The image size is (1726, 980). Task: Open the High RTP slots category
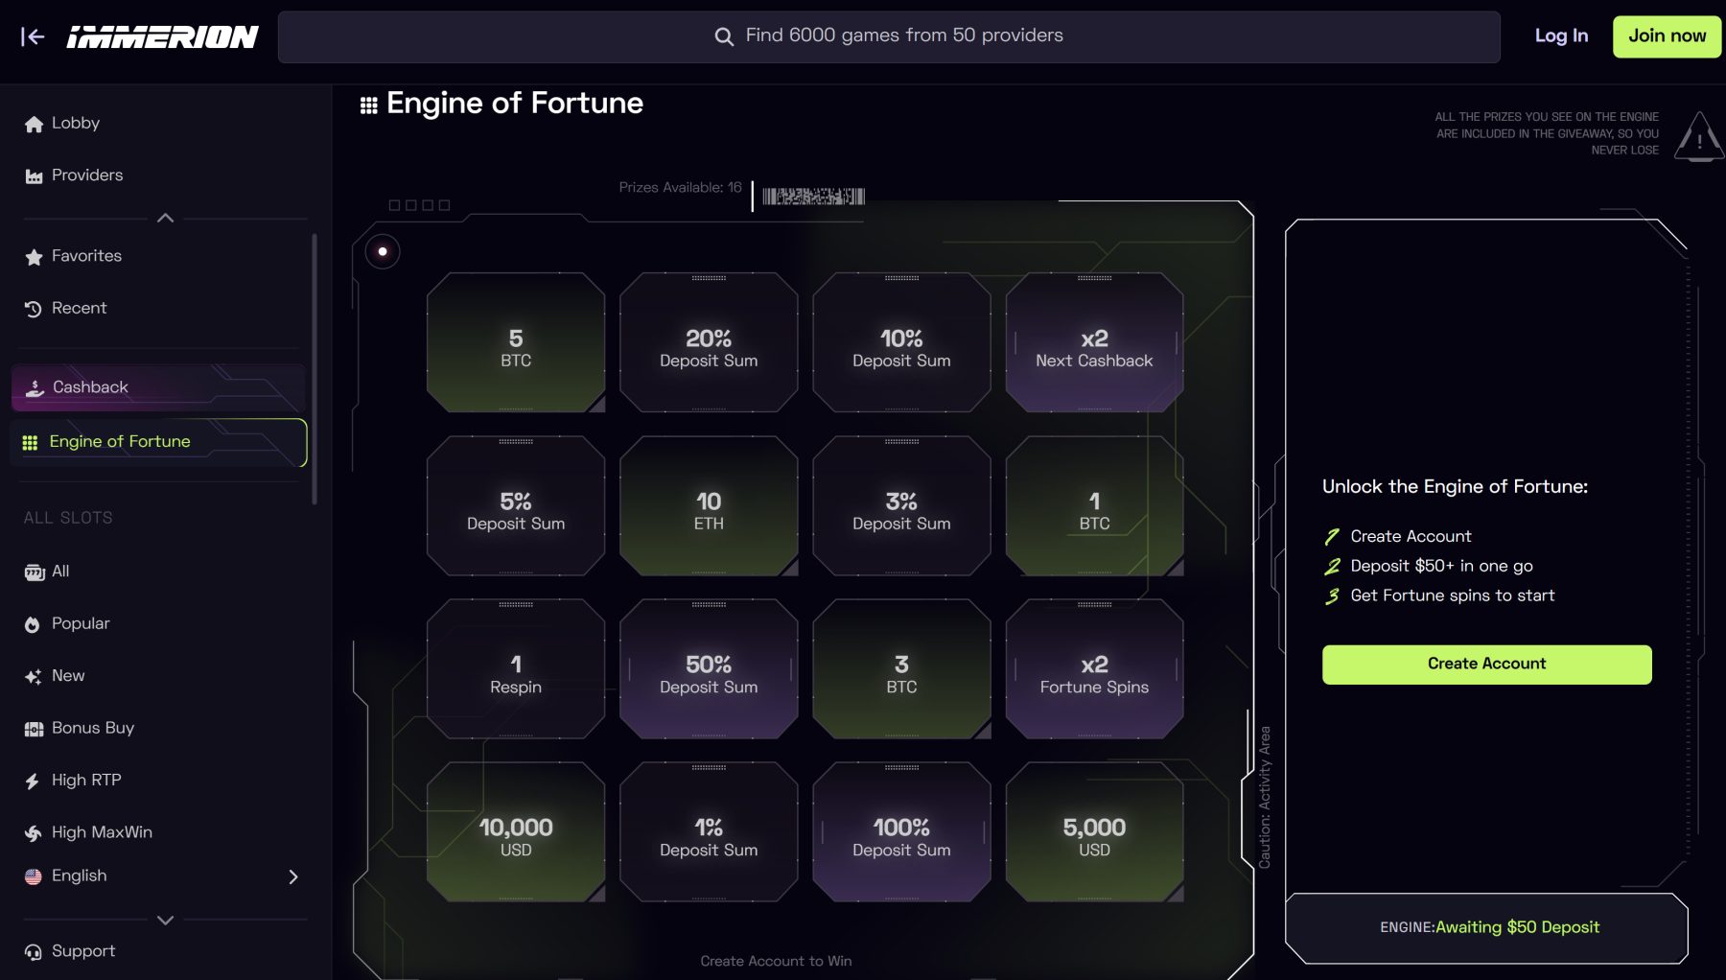(85, 781)
